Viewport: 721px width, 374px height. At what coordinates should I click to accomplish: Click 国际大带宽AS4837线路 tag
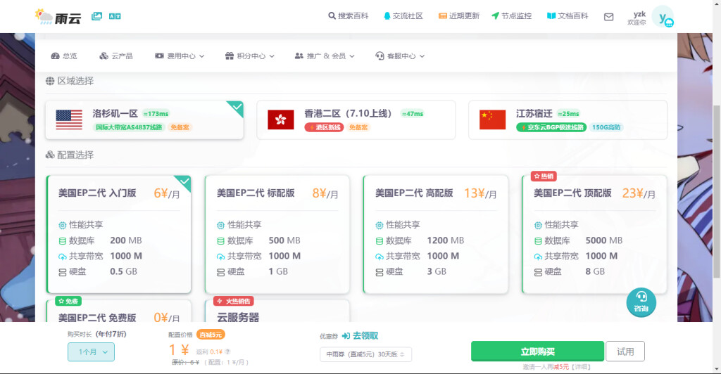[x=129, y=127]
